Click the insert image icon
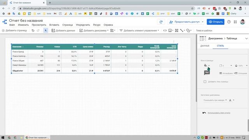 170,30
